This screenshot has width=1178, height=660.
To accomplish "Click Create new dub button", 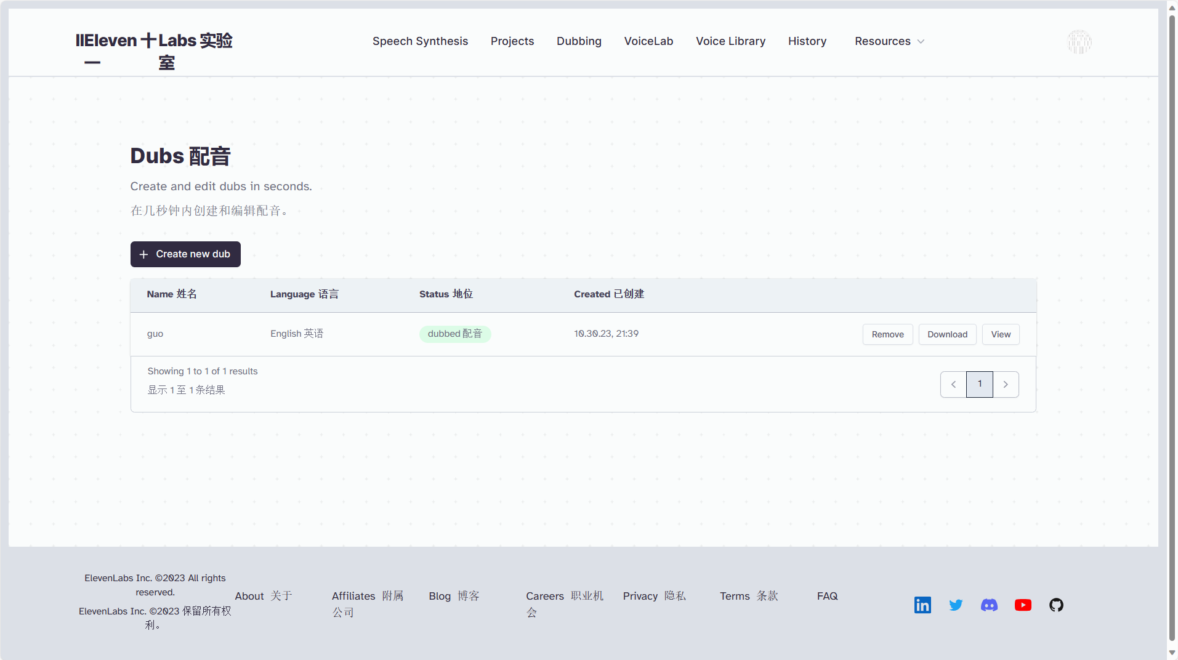I will tap(185, 254).
